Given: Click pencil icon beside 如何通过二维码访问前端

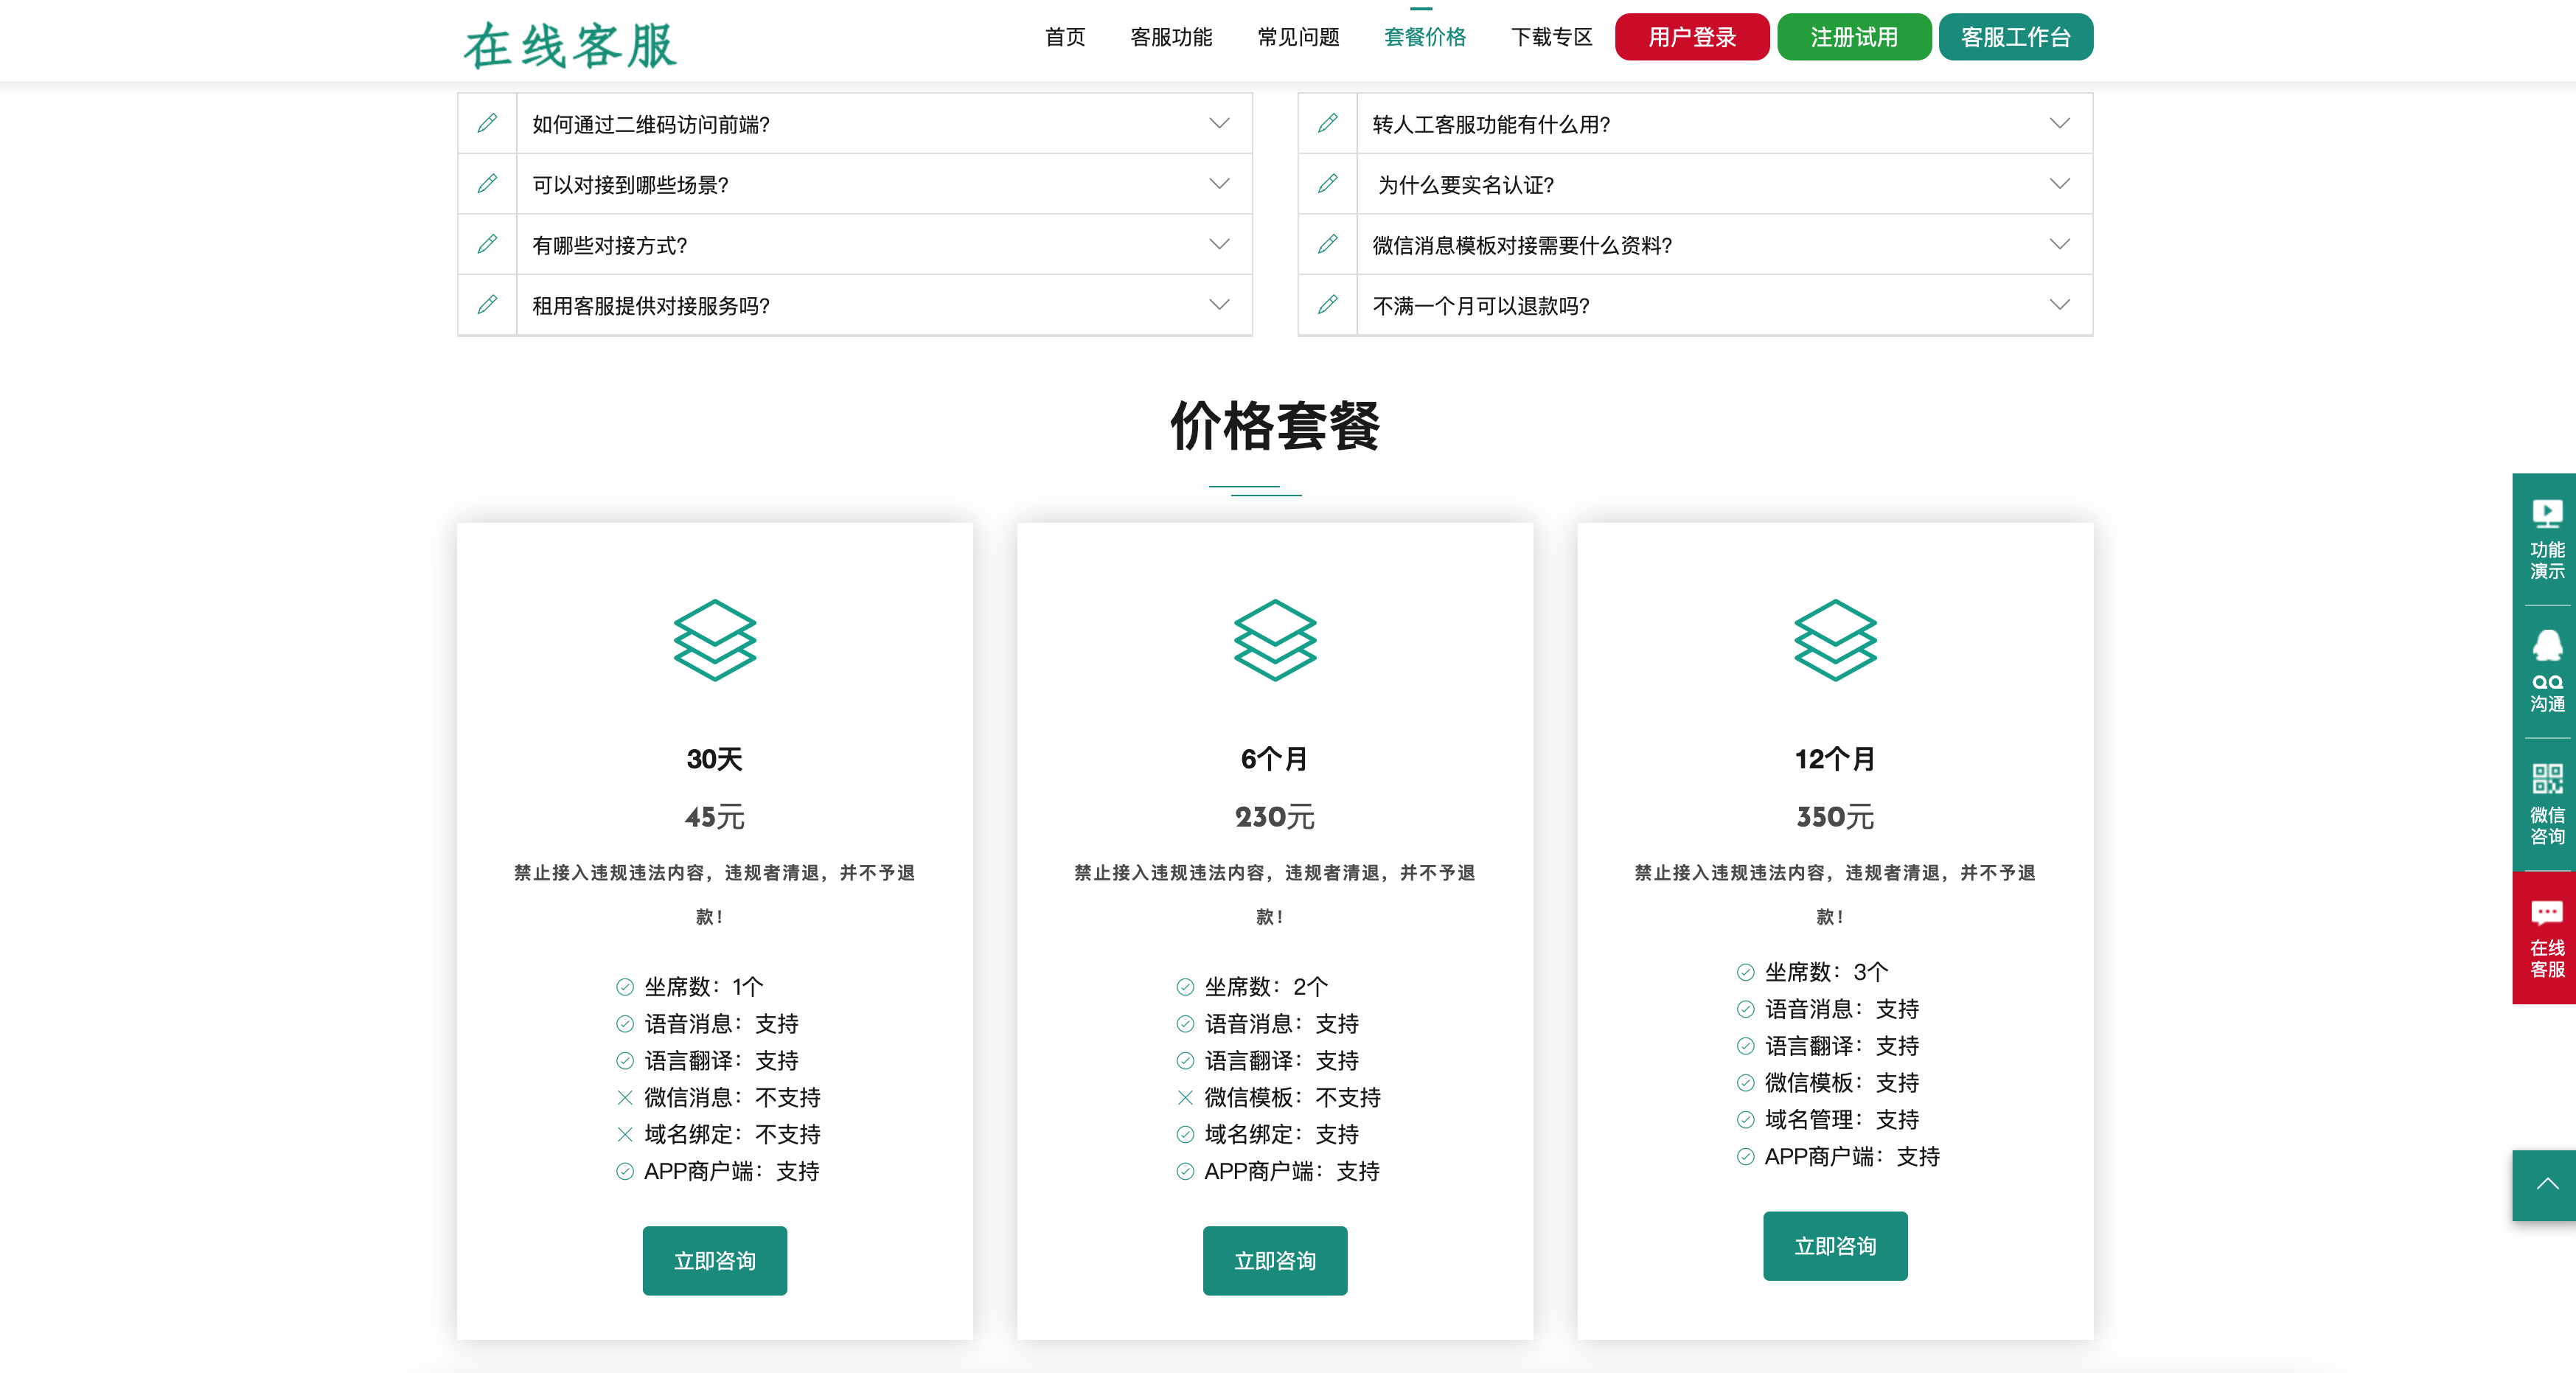Looking at the screenshot, I should point(487,123).
